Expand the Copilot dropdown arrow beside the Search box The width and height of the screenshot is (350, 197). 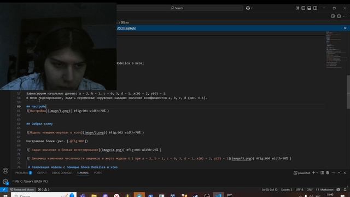pos(252,8)
